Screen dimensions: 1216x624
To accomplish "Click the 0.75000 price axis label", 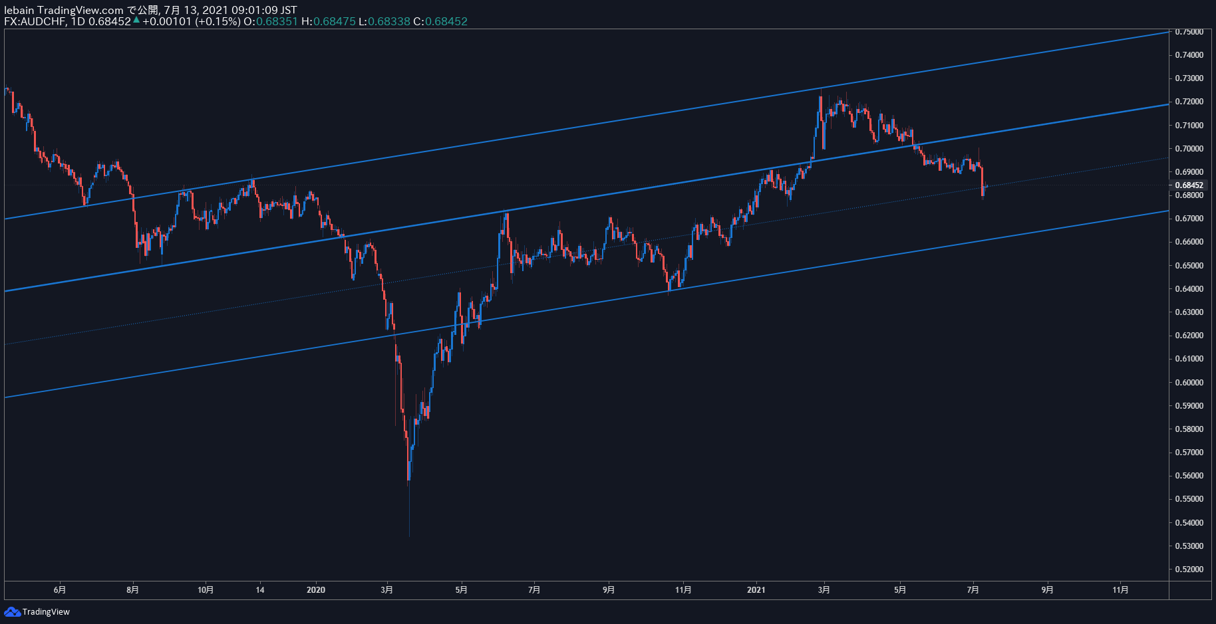I will pyautogui.click(x=1189, y=32).
